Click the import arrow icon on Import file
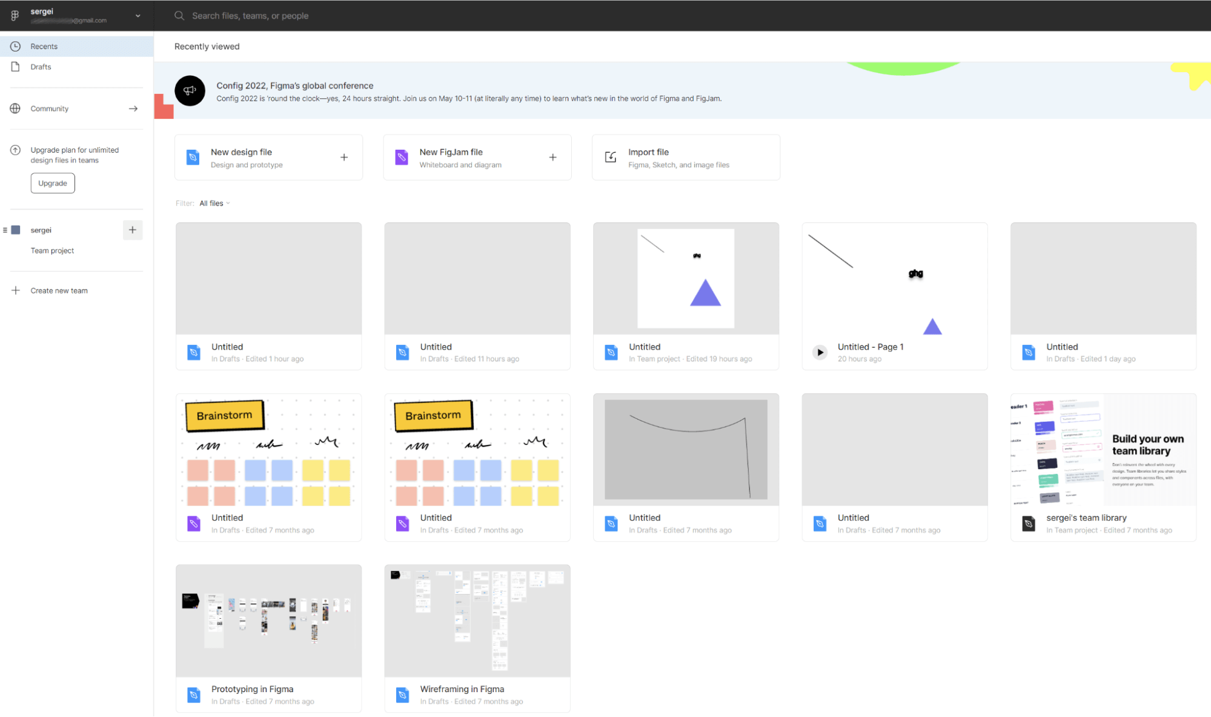The width and height of the screenshot is (1211, 717). (x=611, y=157)
